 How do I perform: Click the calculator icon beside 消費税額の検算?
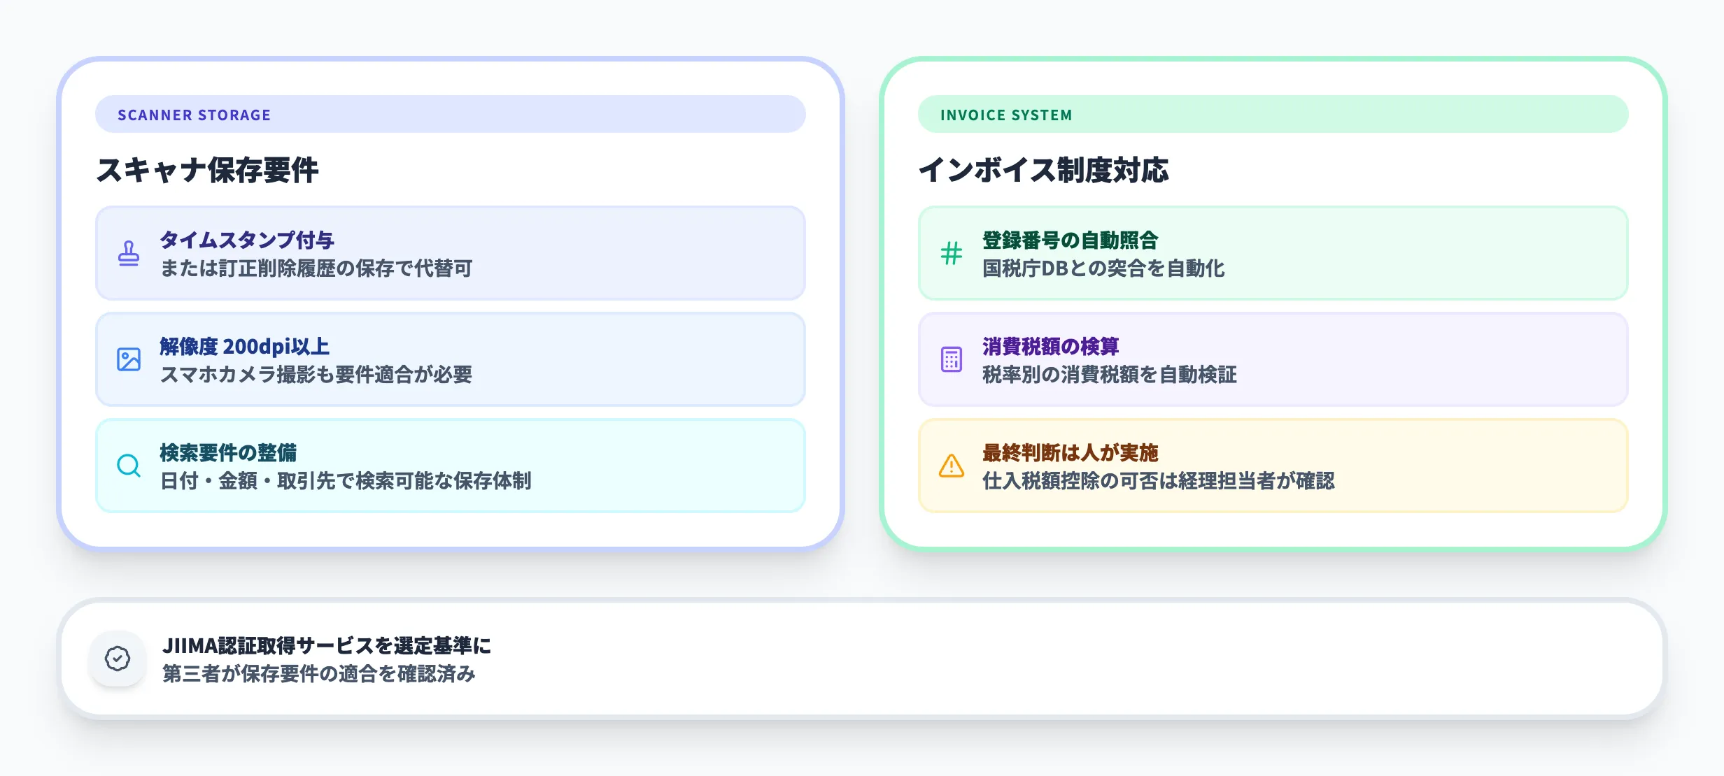[951, 359]
